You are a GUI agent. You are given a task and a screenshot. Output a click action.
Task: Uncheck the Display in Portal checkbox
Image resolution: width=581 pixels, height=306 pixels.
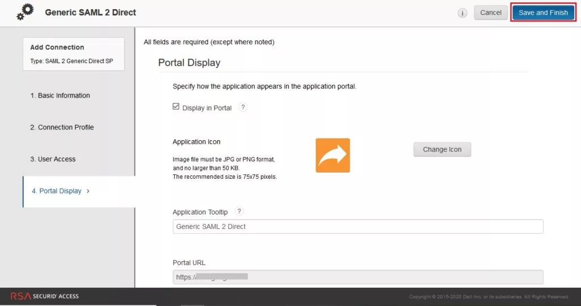(176, 107)
